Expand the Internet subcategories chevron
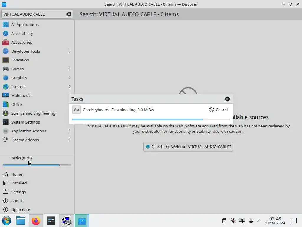302x227 pixels. (x=70, y=87)
